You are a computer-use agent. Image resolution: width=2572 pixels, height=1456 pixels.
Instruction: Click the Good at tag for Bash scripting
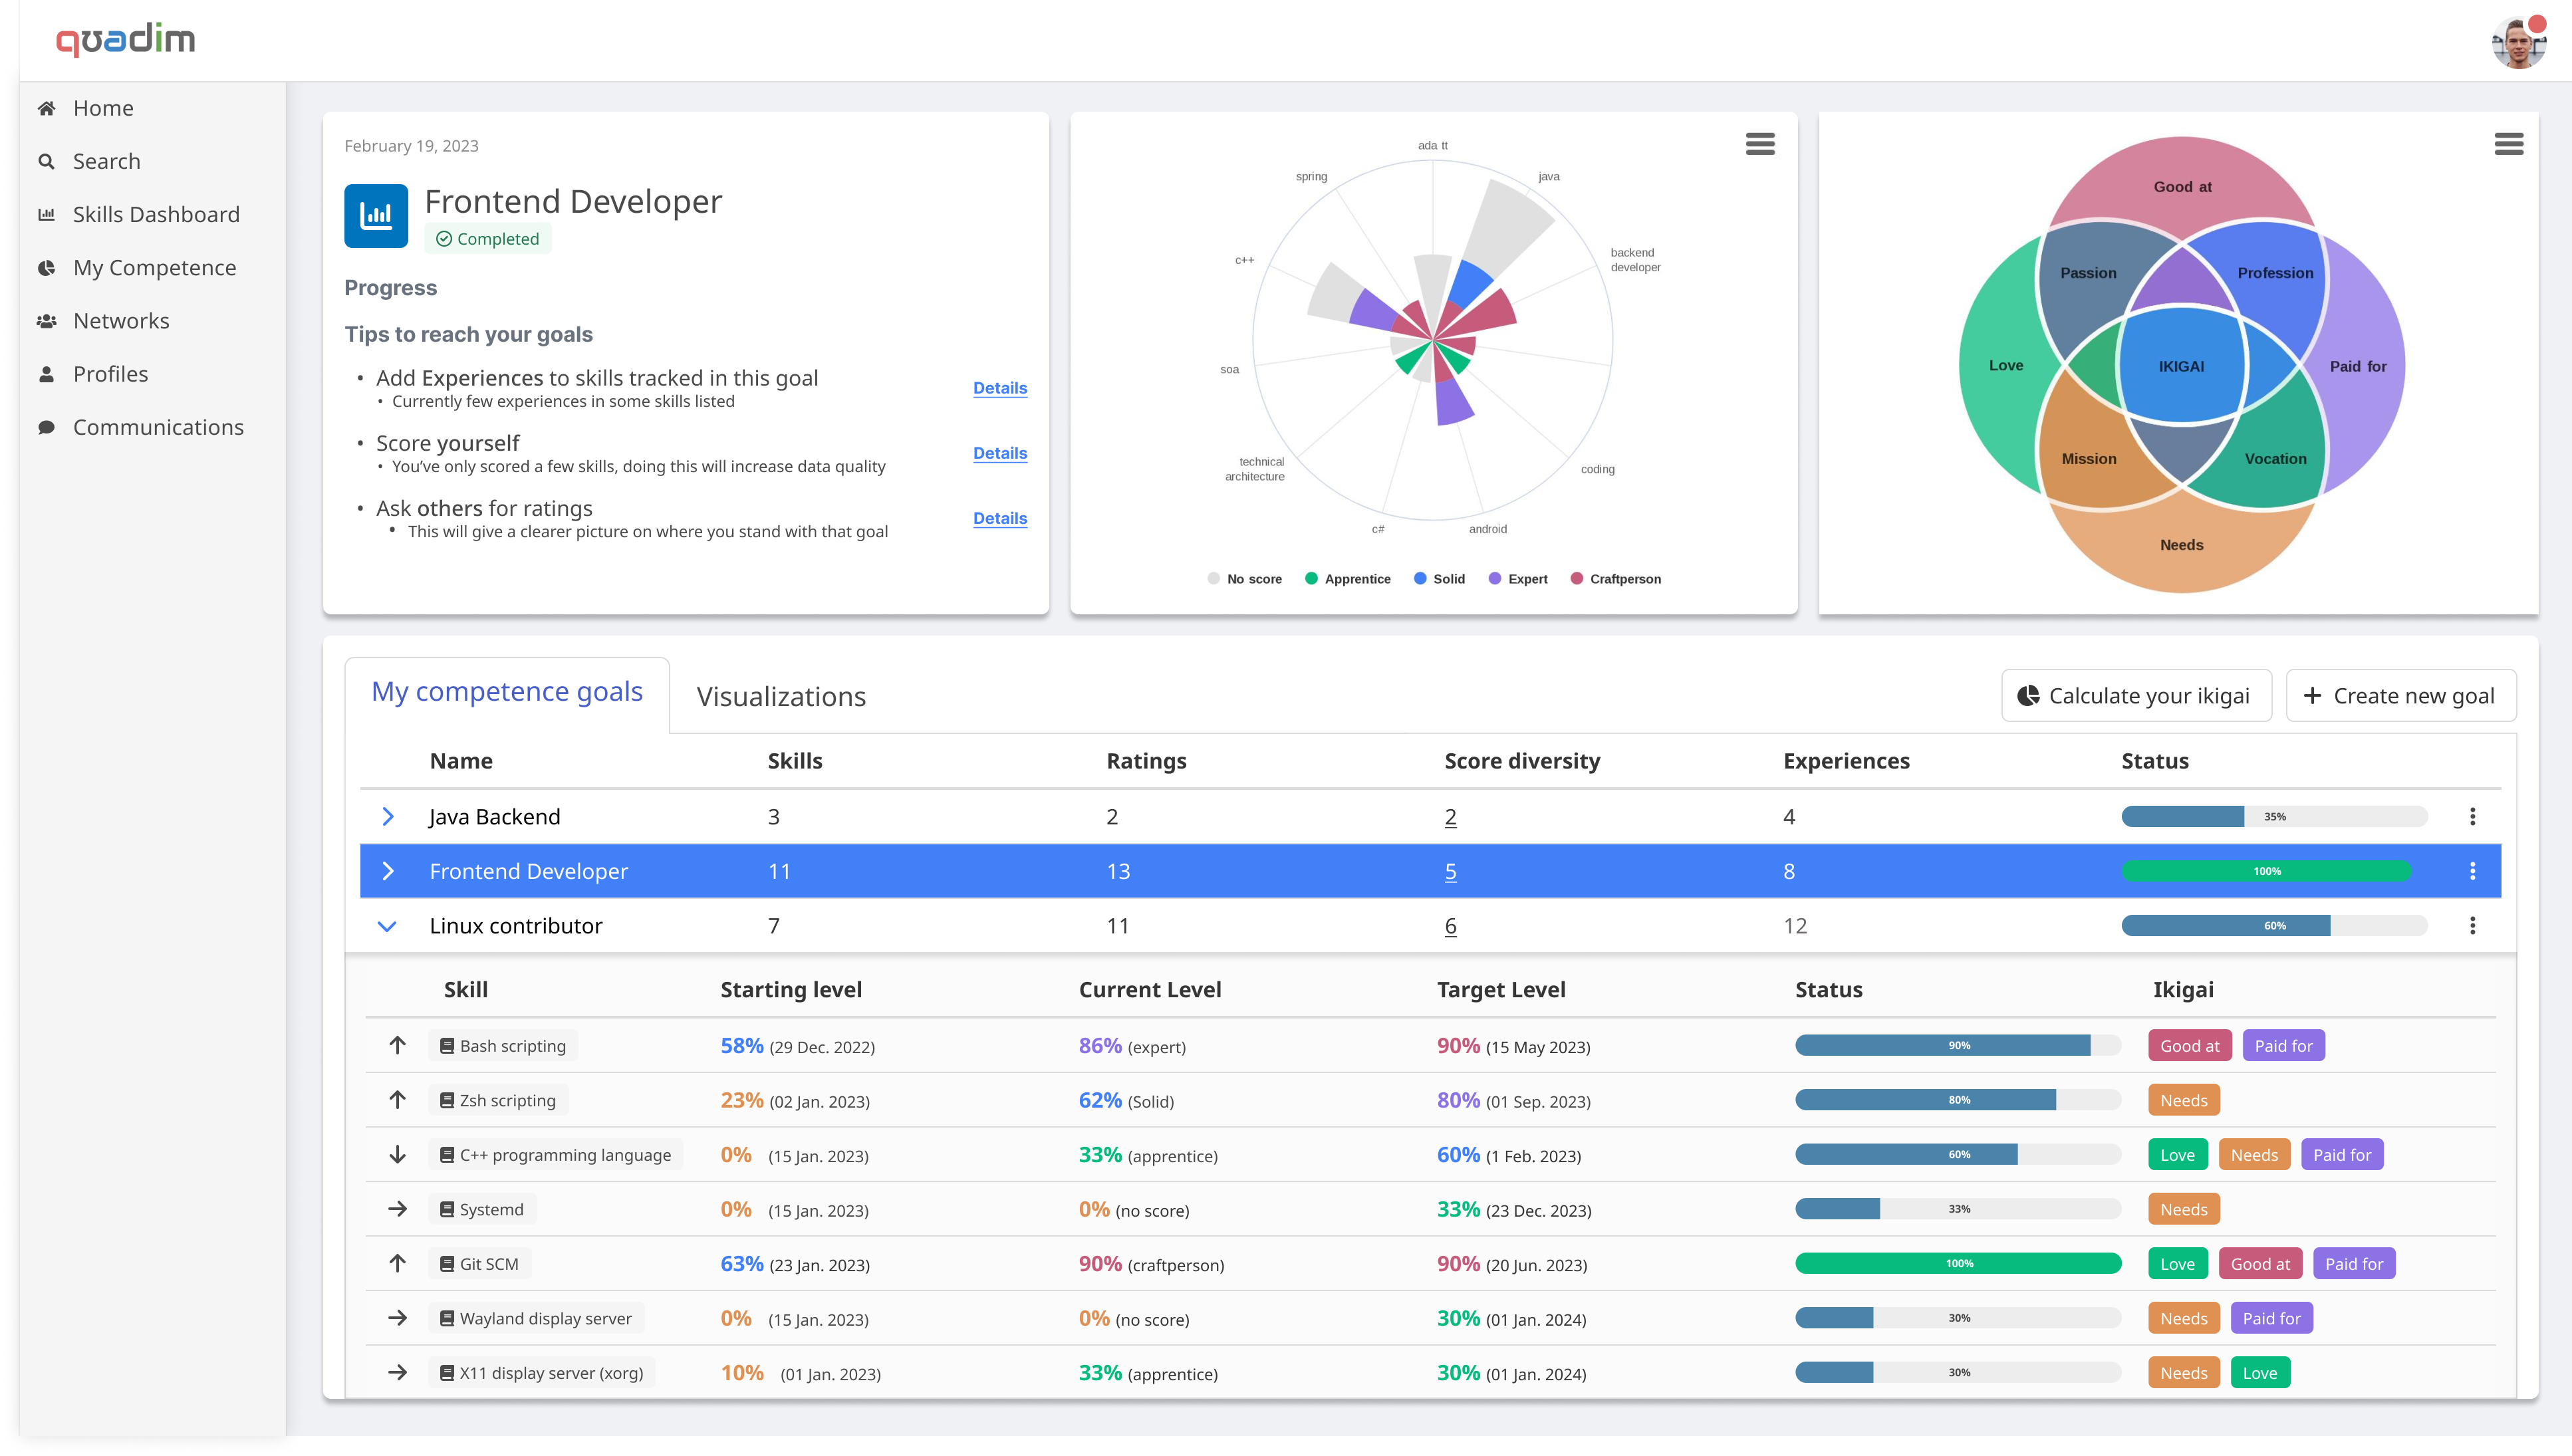coord(2189,1046)
